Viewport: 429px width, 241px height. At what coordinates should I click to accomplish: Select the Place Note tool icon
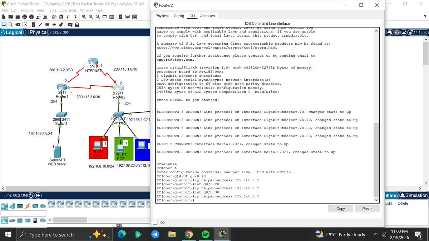tap(34, 25)
